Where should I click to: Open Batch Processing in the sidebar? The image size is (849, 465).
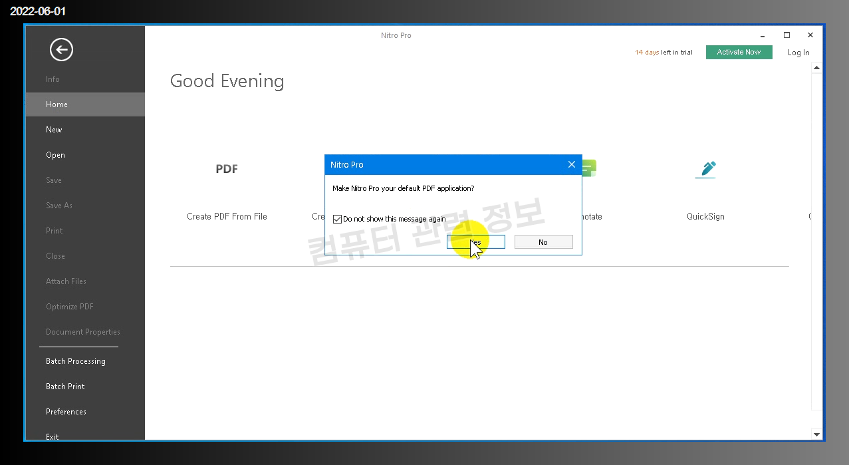85,361
